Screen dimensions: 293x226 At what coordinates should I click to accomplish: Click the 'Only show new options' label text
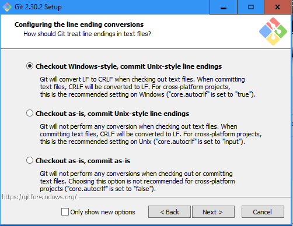103,212
